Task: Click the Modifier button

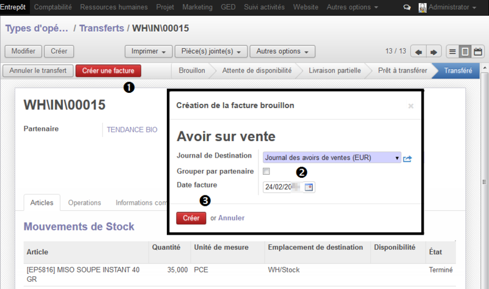Action: coord(23,51)
